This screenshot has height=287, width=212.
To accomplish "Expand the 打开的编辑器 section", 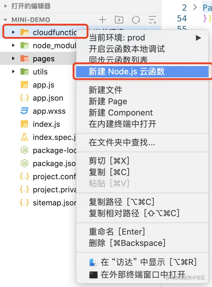I will (x=5, y=6).
